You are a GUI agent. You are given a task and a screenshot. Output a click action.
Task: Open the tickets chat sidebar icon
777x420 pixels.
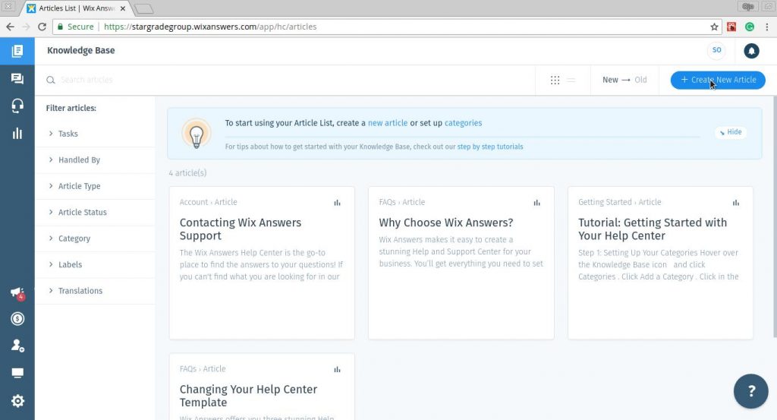[x=17, y=78]
